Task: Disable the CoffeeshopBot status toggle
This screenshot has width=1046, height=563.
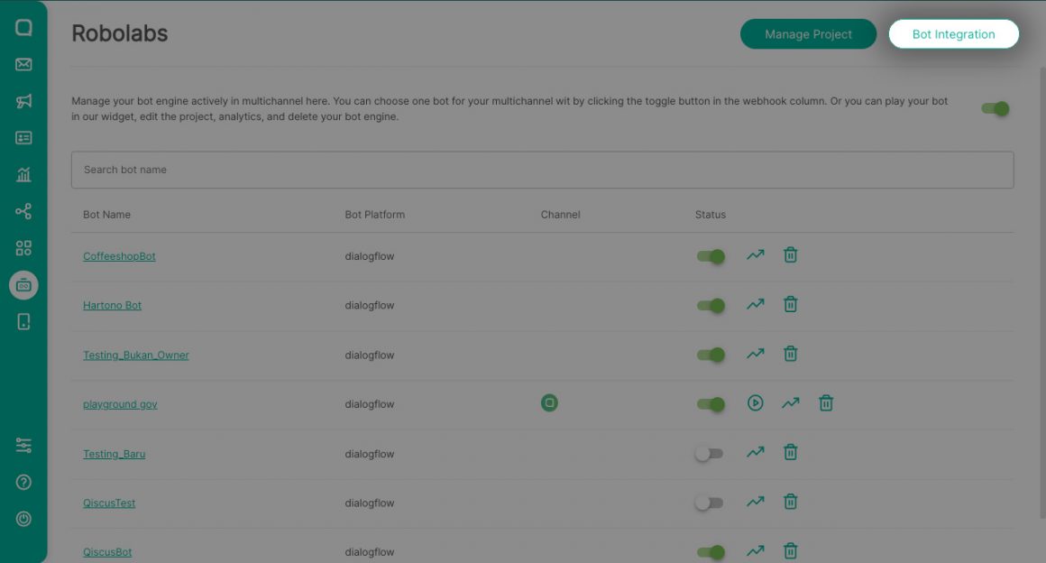Action: tap(710, 256)
